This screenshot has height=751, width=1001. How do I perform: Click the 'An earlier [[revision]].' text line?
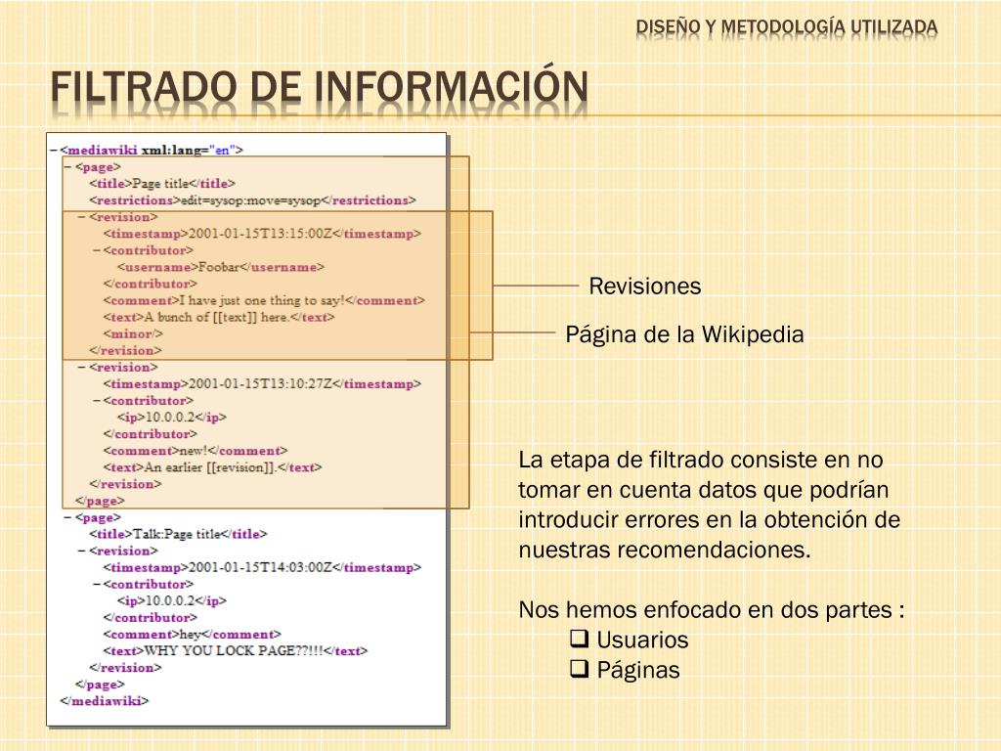coord(212,466)
